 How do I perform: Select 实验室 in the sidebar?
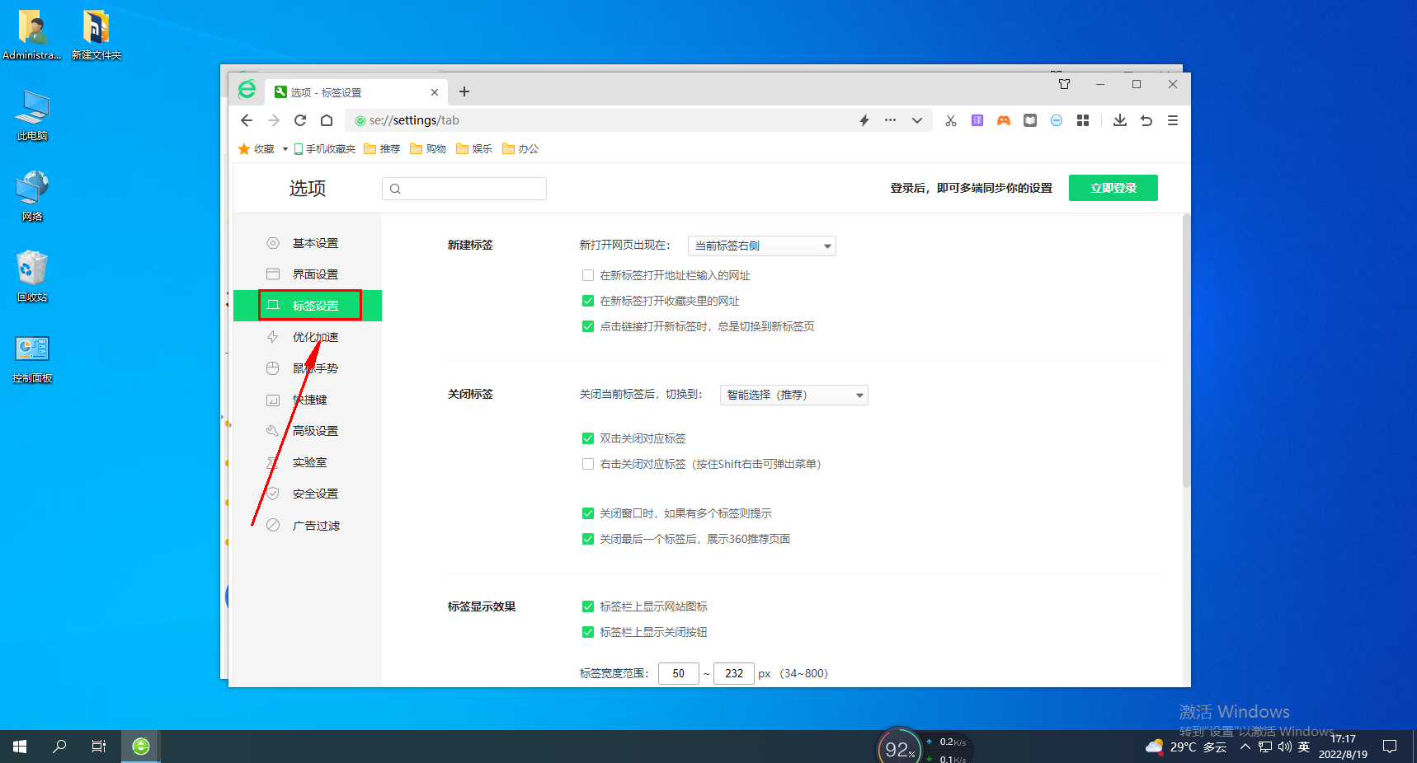point(308,462)
